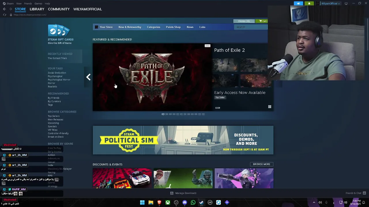Open recommendations By Curators

point(54,101)
